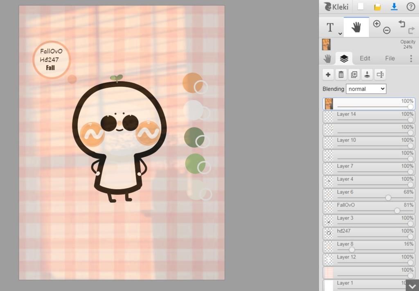Image resolution: width=419 pixels, height=291 pixels.
Task: Select Layer 8 in the layer list
Action: (369, 247)
